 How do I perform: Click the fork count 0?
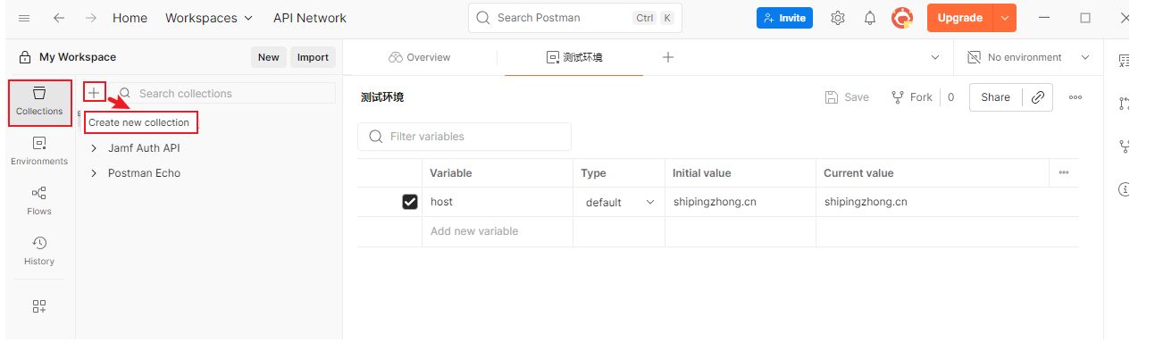click(951, 97)
